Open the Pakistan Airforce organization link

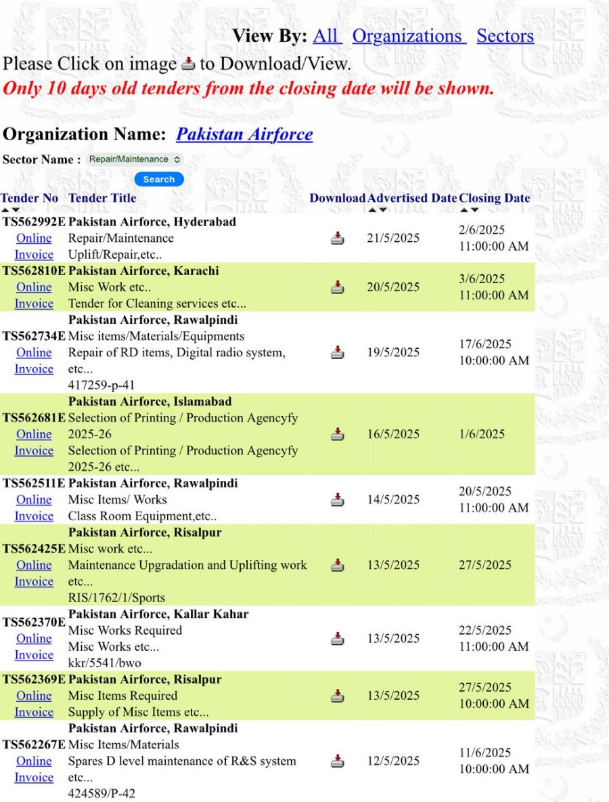(244, 134)
